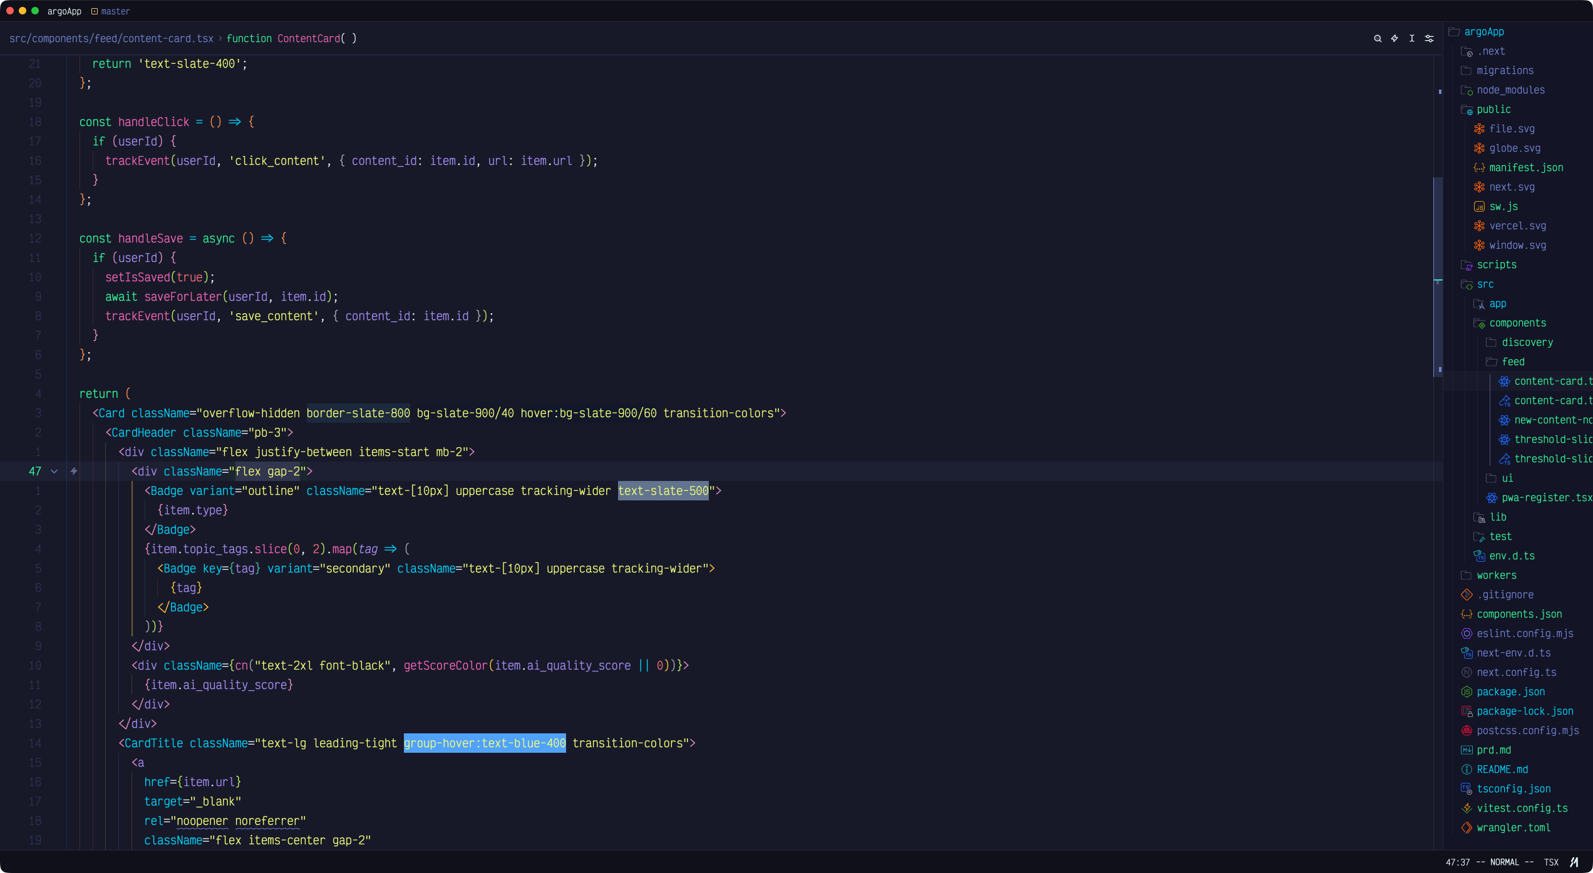Open the master branch switcher

pyautogui.click(x=111, y=11)
